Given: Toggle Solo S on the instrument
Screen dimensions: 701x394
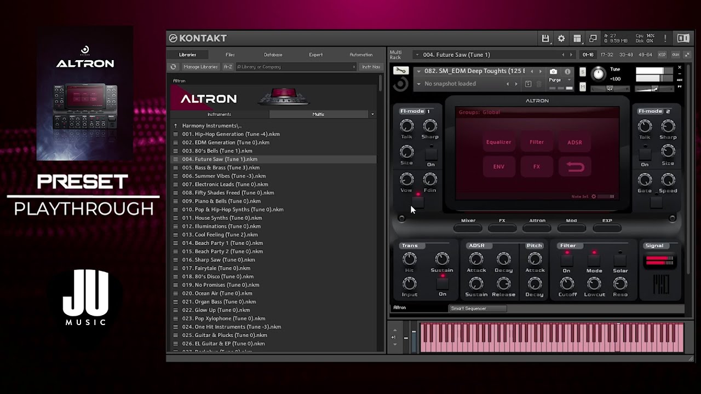Looking at the screenshot, I should [583, 72].
